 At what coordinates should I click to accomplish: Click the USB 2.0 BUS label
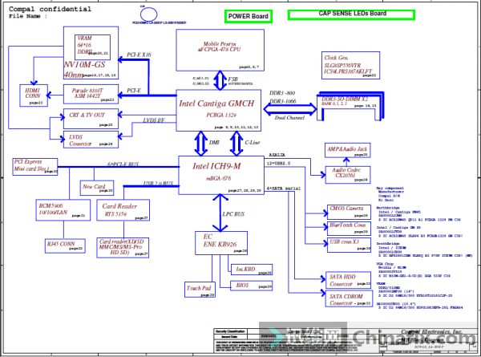[x=158, y=183]
